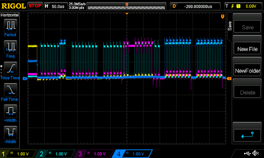
Task: Click the STOP run status indicator
Action: (35, 6)
